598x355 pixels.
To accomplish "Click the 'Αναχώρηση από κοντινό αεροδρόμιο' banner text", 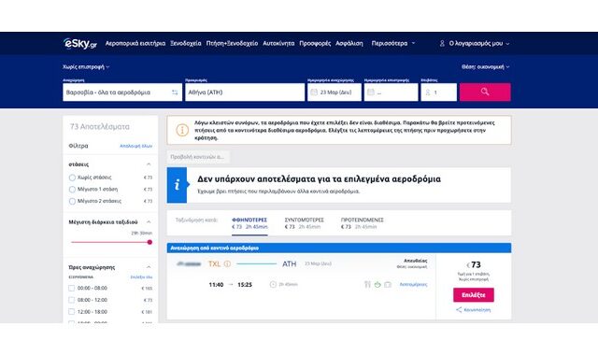I will tap(214, 248).
